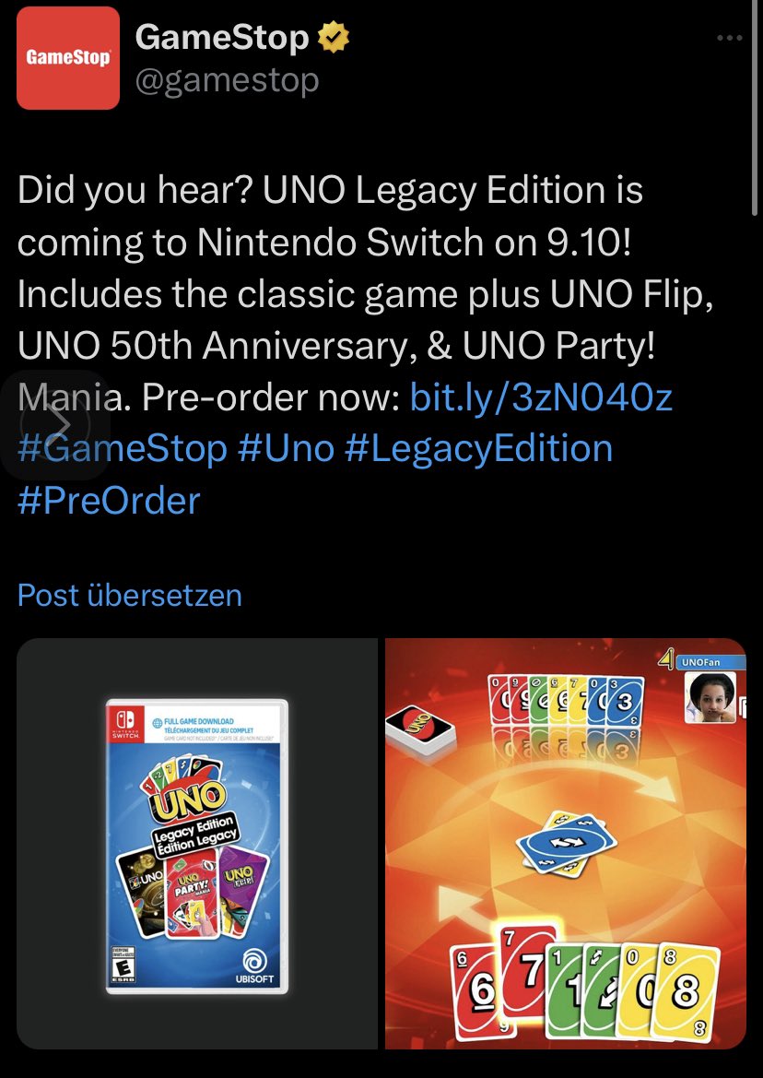This screenshot has width=763, height=1078.
Task: Open the UNO Legacy Edition box art image
Action: pos(197,844)
